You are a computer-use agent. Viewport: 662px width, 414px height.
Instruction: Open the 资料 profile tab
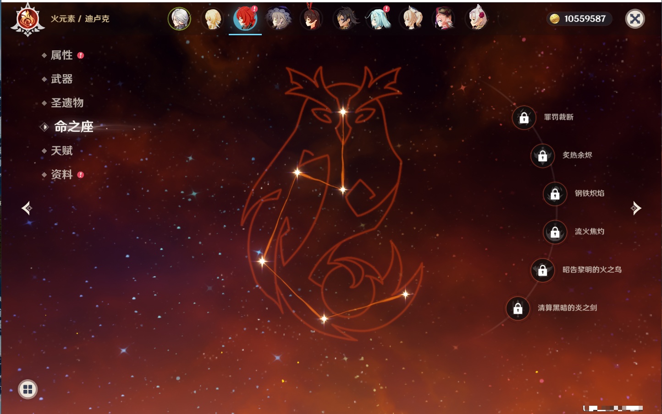[x=61, y=174]
